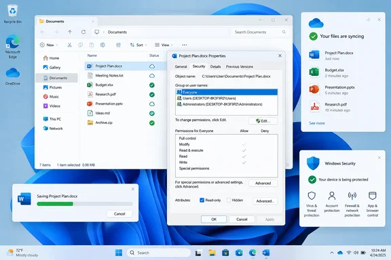Click OK in the Properties dialog
Image resolution: width=391 pixels, height=260 pixels.
pyautogui.click(x=214, y=219)
